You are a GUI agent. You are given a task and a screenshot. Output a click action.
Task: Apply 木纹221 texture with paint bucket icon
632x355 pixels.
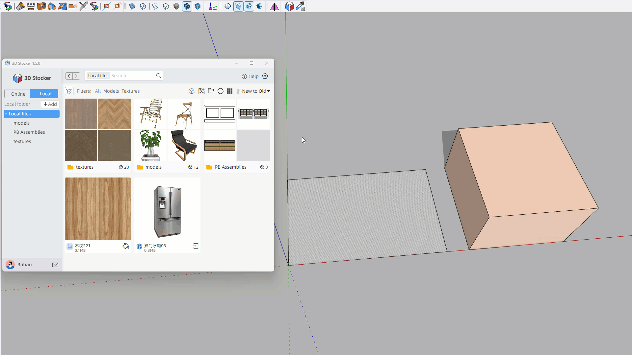[126, 246]
